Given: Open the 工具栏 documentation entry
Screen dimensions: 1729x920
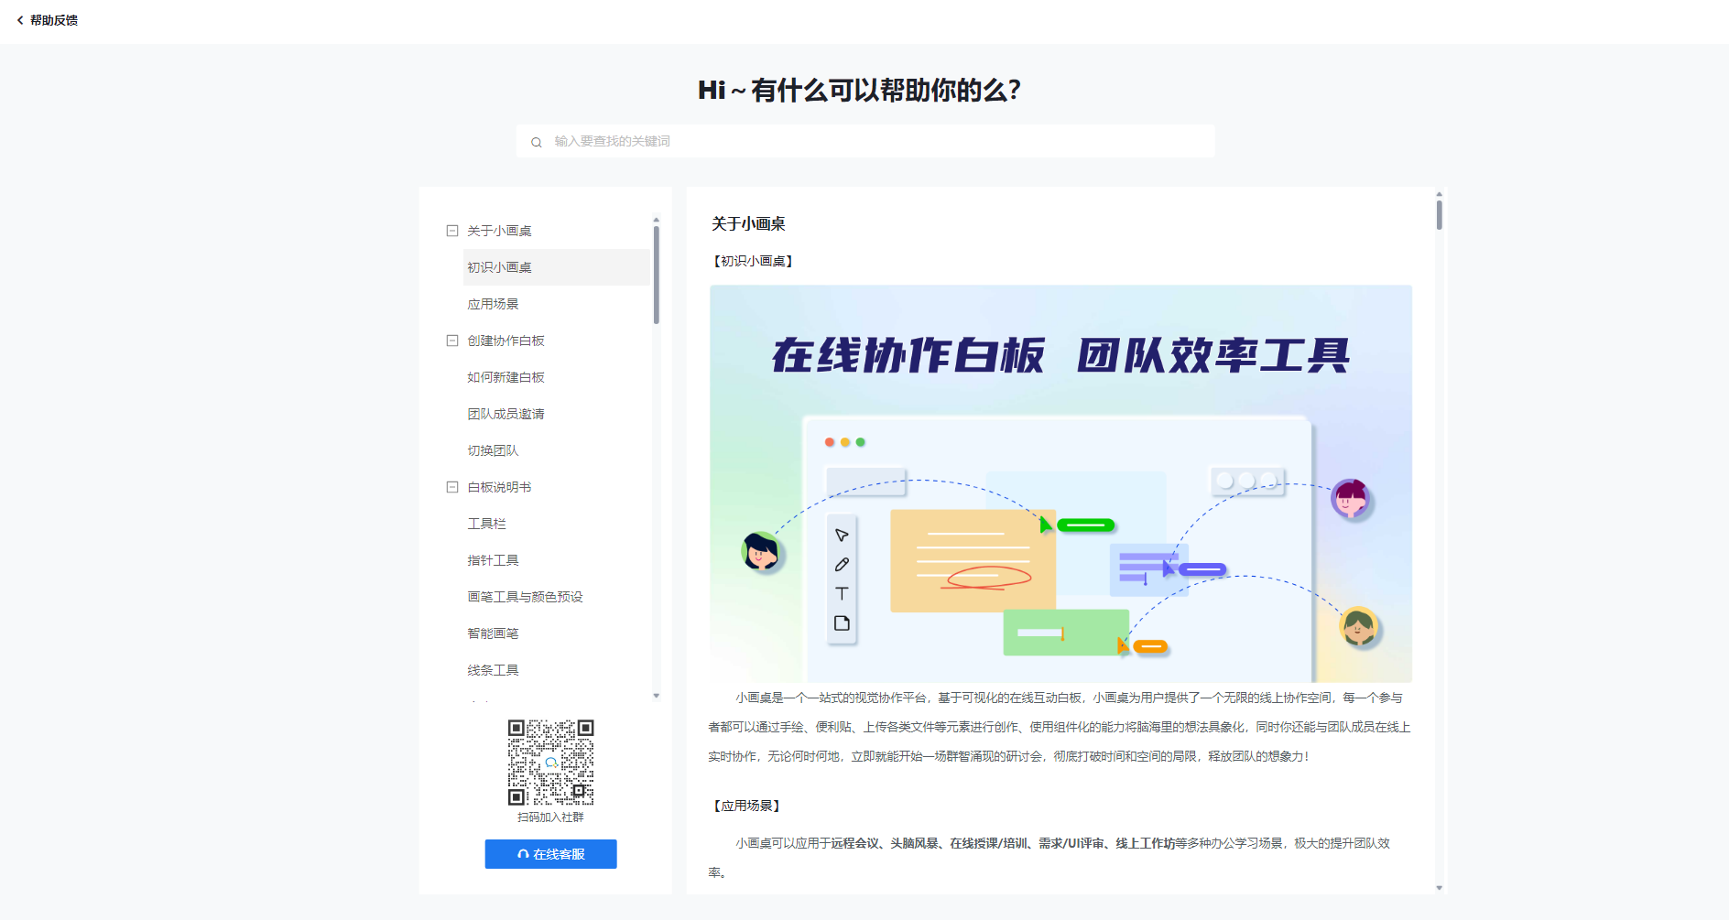Looking at the screenshot, I should tap(486, 524).
